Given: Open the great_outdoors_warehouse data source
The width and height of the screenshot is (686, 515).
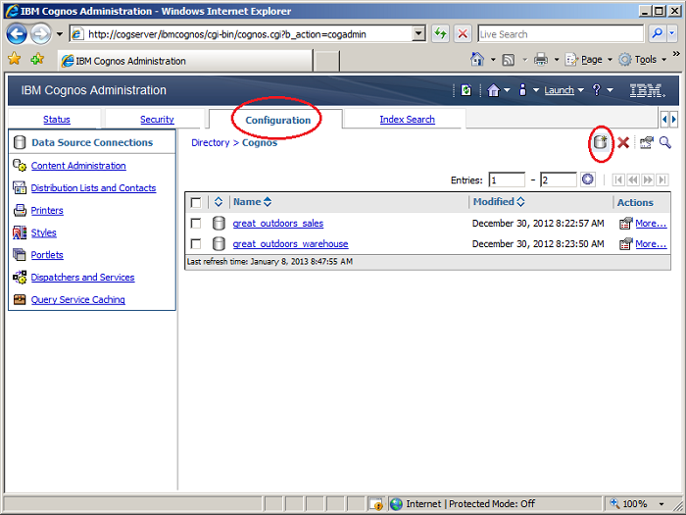Looking at the screenshot, I should click(x=290, y=244).
